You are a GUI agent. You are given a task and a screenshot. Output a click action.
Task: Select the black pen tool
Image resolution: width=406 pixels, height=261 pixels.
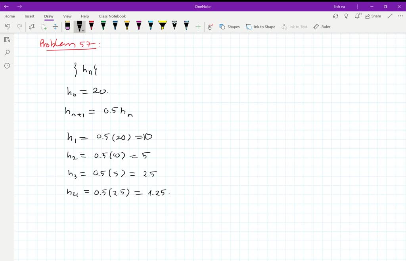coord(79,25)
